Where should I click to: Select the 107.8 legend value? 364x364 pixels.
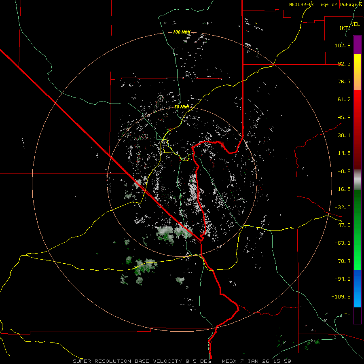click(x=343, y=45)
